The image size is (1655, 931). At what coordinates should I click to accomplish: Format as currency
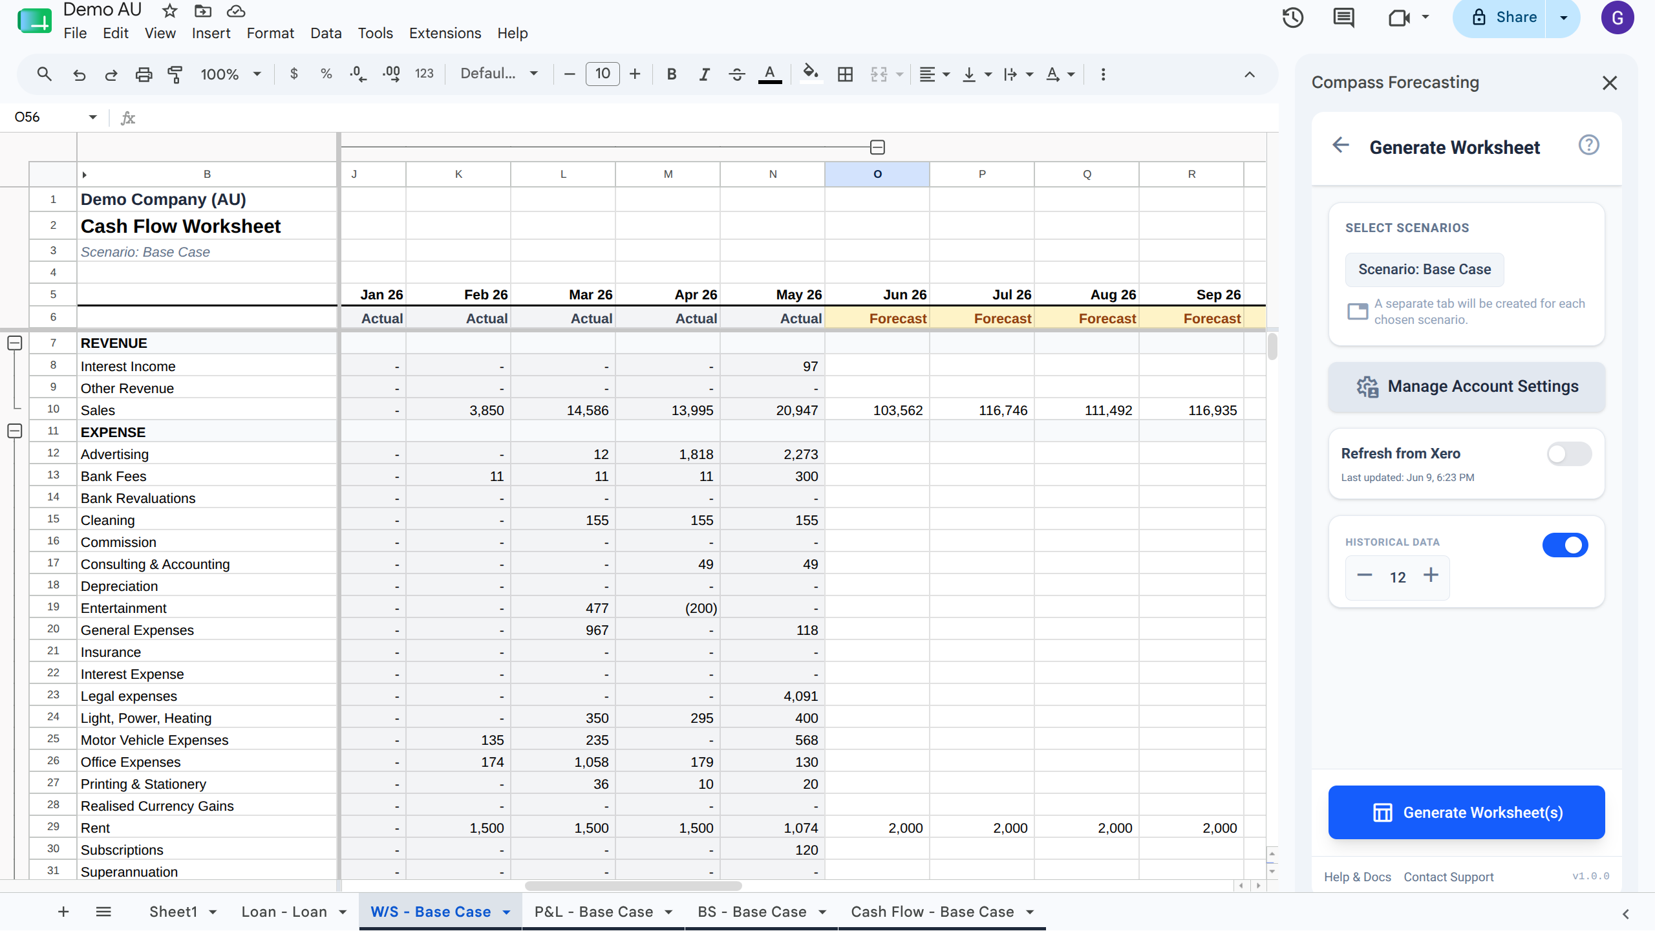click(294, 74)
